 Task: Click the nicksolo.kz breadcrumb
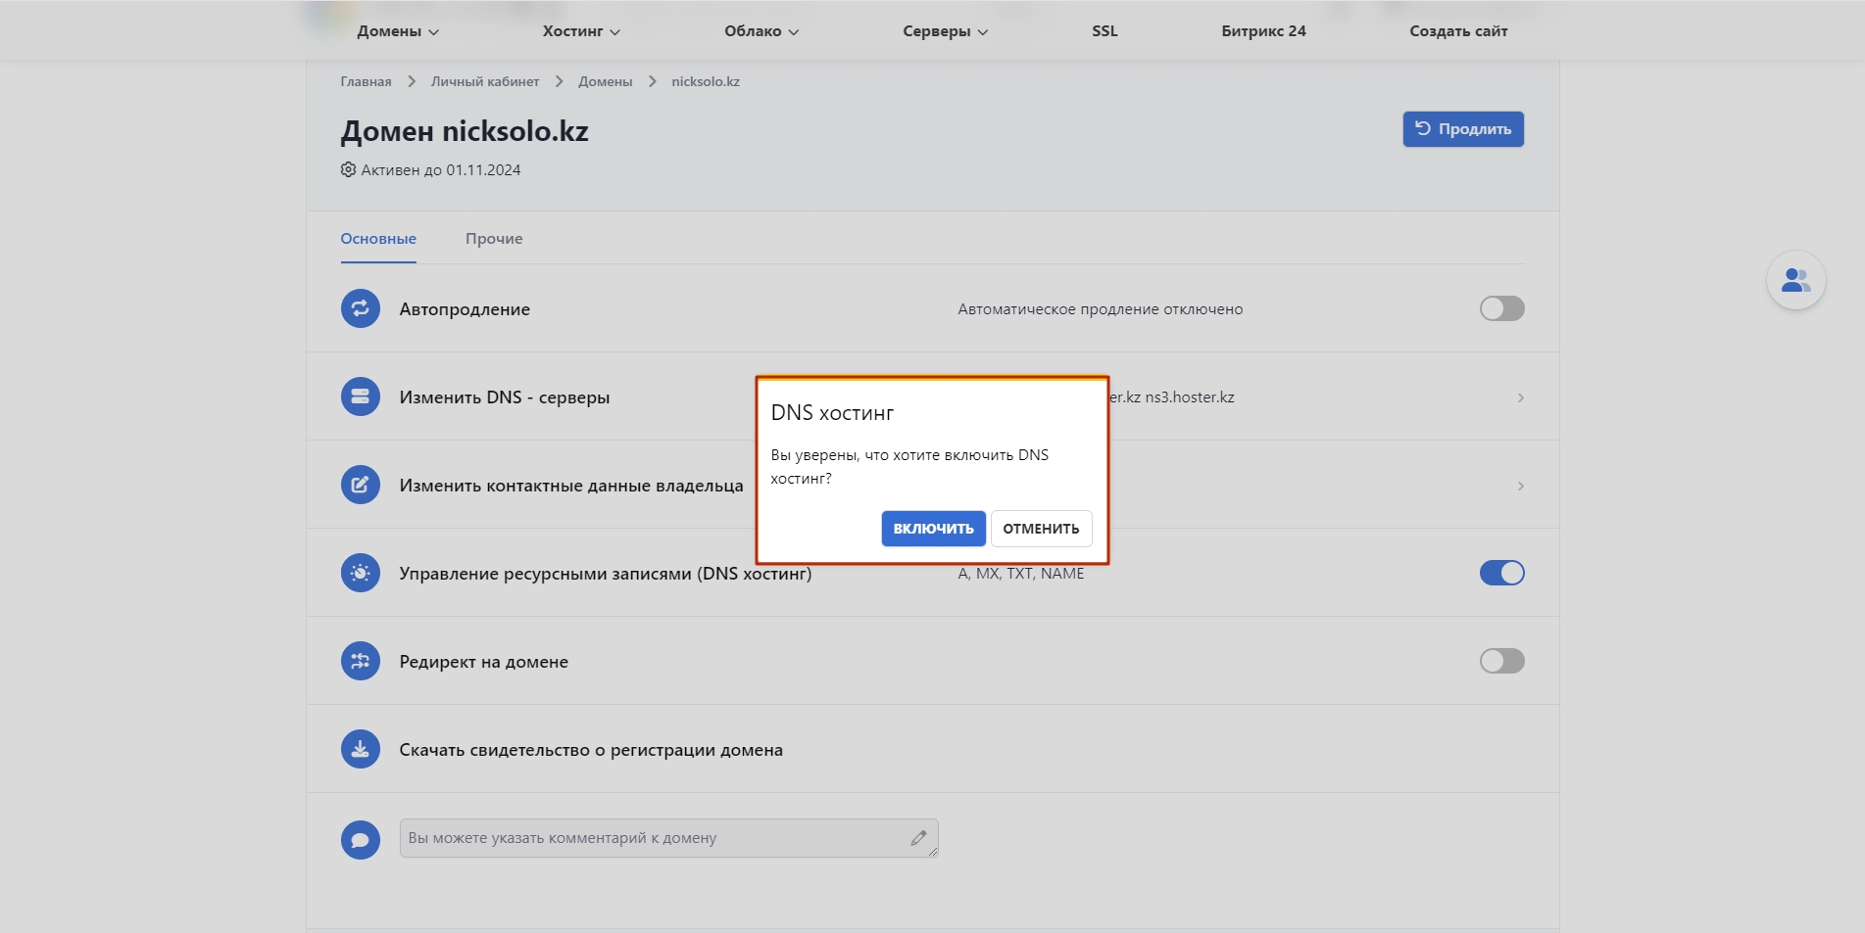point(706,81)
